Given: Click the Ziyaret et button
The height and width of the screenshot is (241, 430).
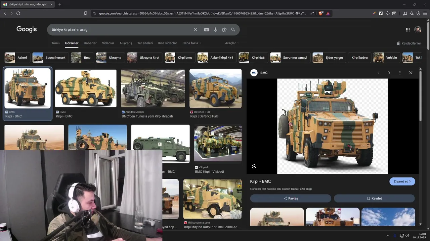Looking at the screenshot, I should point(402,181).
